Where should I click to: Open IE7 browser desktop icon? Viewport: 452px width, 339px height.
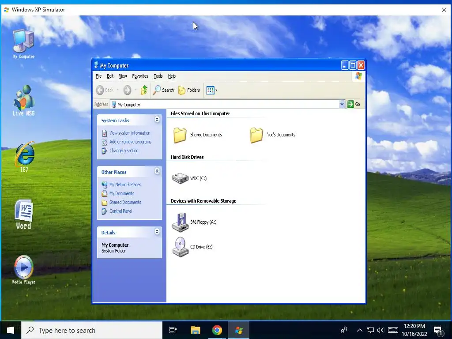click(x=24, y=157)
